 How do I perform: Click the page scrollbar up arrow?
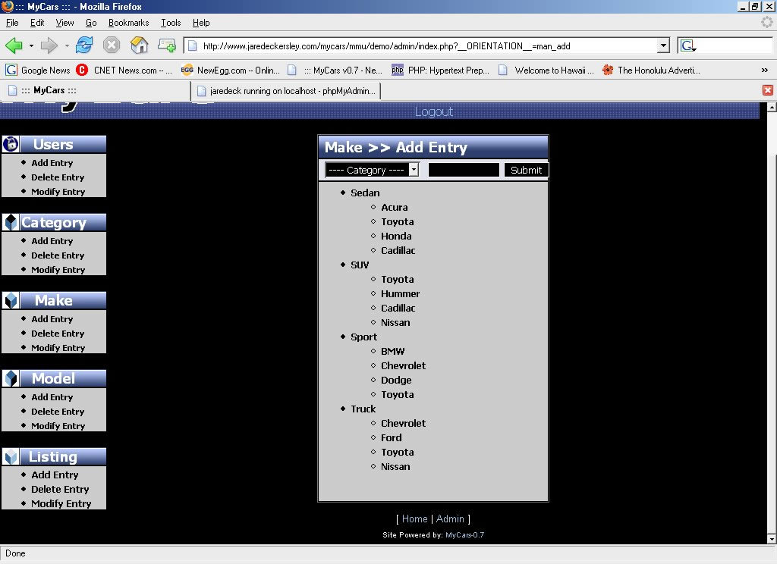772,107
